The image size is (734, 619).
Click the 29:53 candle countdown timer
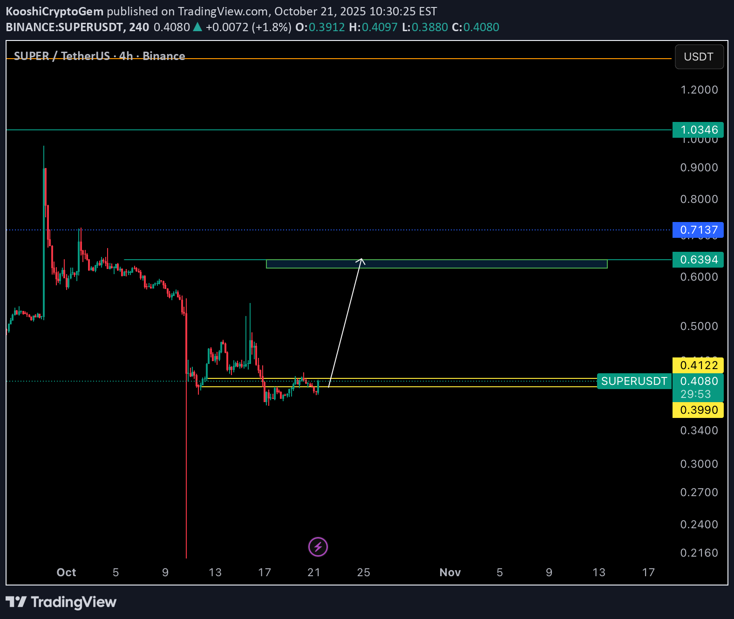point(695,394)
